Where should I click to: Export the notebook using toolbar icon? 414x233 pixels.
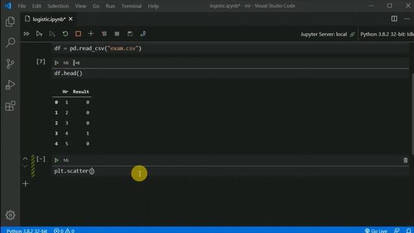[143, 34]
